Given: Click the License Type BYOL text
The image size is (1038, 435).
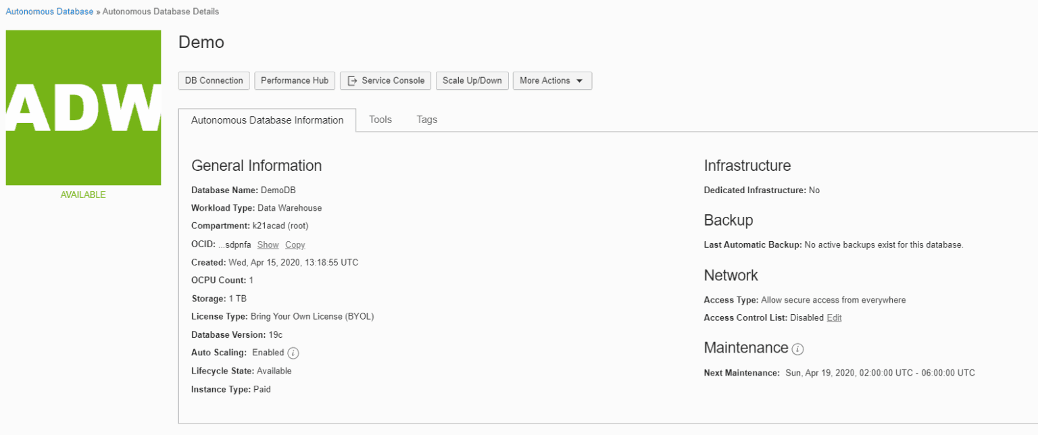Looking at the screenshot, I should (312, 316).
